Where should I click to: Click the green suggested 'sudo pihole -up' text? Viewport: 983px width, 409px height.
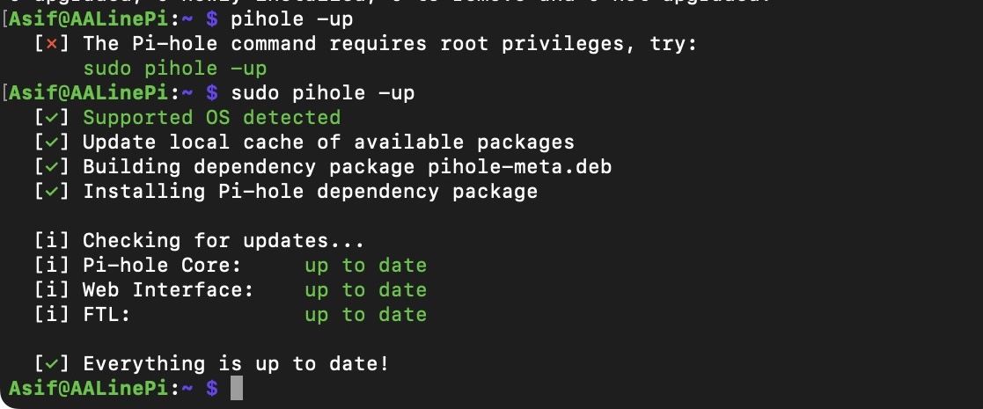[x=175, y=69]
